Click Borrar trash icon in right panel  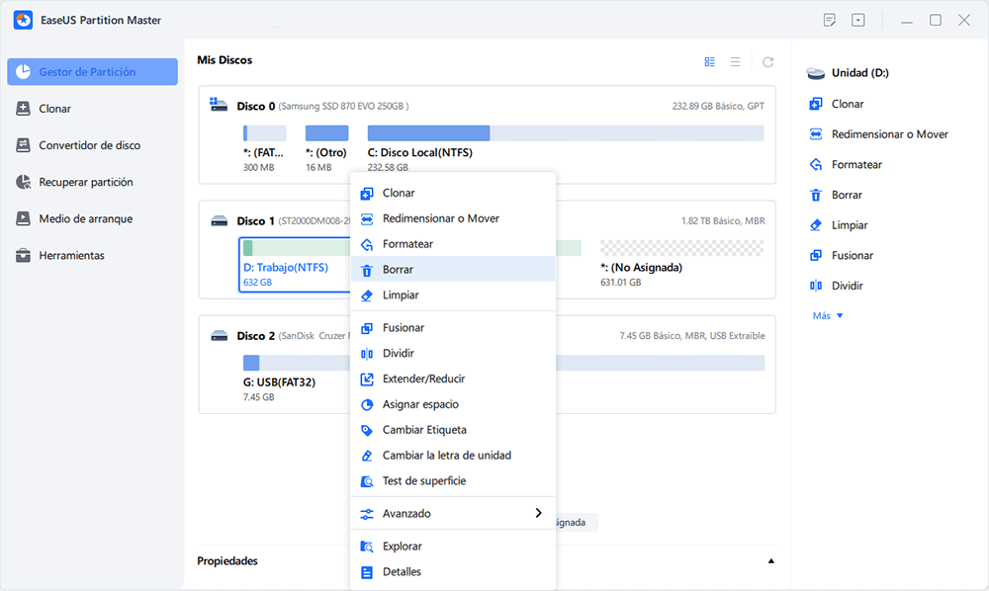pyautogui.click(x=816, y=196)
